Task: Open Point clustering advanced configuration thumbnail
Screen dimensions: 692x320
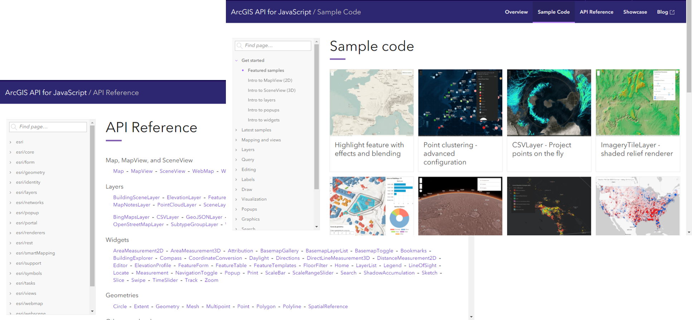Action: [x=460, y=103]
